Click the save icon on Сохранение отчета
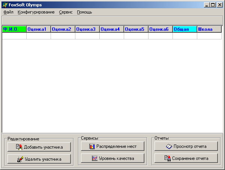The height and width of the screenshot is (170, 225). pos(168,158)
